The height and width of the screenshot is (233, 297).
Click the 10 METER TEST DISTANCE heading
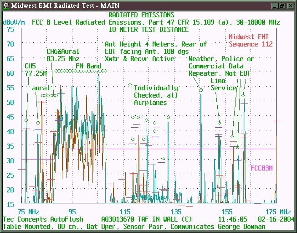[x=148, y=29]
